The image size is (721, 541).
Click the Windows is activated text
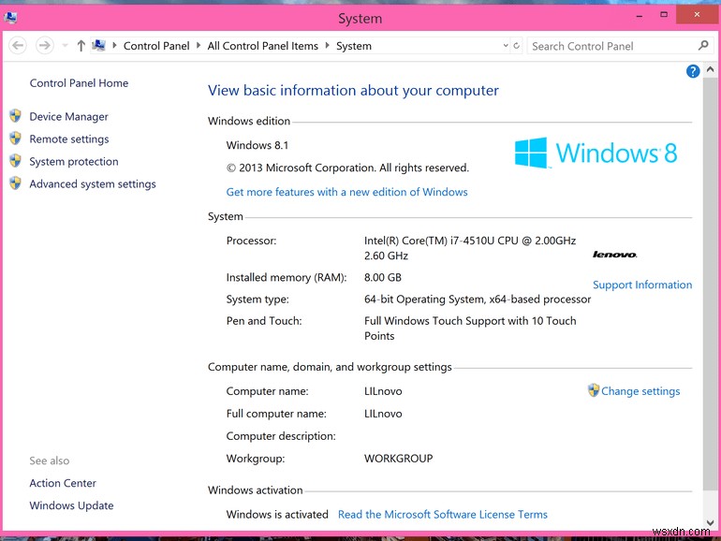coord(277,515)
